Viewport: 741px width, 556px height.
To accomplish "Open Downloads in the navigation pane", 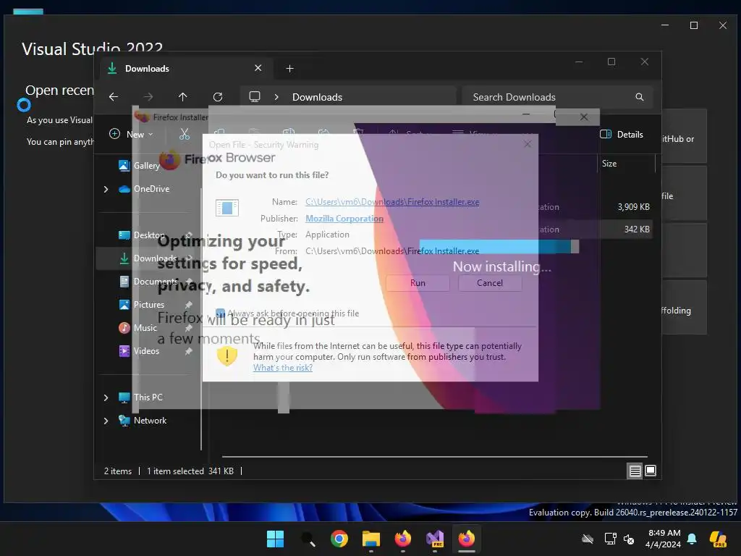I will pyautogui.click(x=148, y=258).
